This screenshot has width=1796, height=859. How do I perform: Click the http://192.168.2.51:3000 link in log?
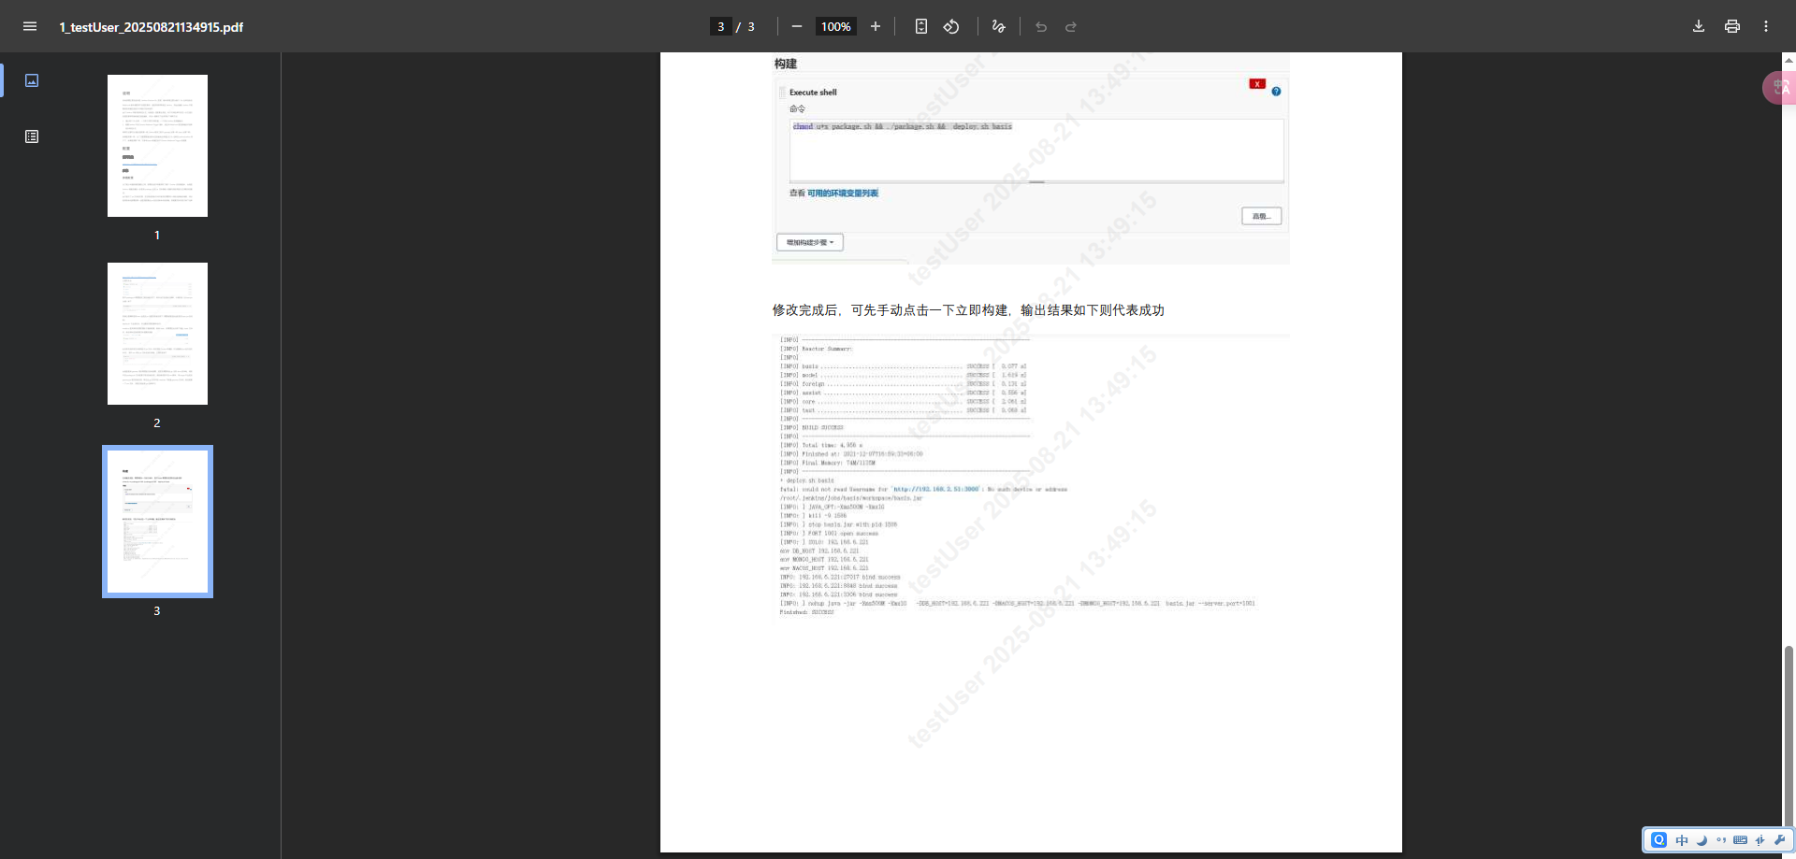click(936, 489)
